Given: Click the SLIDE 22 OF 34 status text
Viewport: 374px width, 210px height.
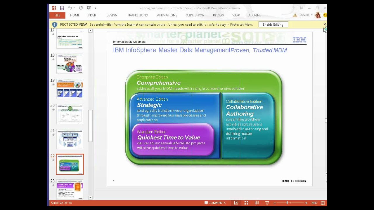Looking at the screenshot, I should (61, 203).
